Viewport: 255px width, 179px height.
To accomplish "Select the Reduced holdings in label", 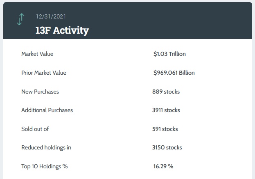I will click(46, 147).
